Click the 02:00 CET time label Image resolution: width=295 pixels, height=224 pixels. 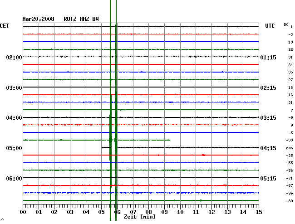pyautogui.click(x=14, y=57)
